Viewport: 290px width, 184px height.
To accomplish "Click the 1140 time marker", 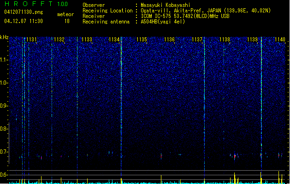I will (280, 40).
